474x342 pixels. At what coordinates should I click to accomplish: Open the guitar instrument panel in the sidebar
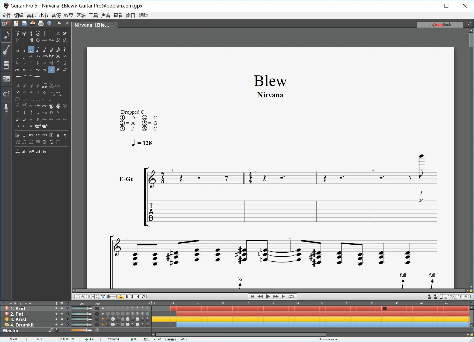point(6,50)
